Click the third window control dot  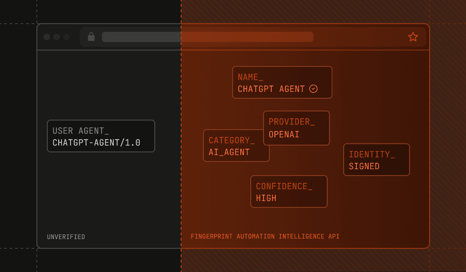pyautogui.click(x=66, y=37)
